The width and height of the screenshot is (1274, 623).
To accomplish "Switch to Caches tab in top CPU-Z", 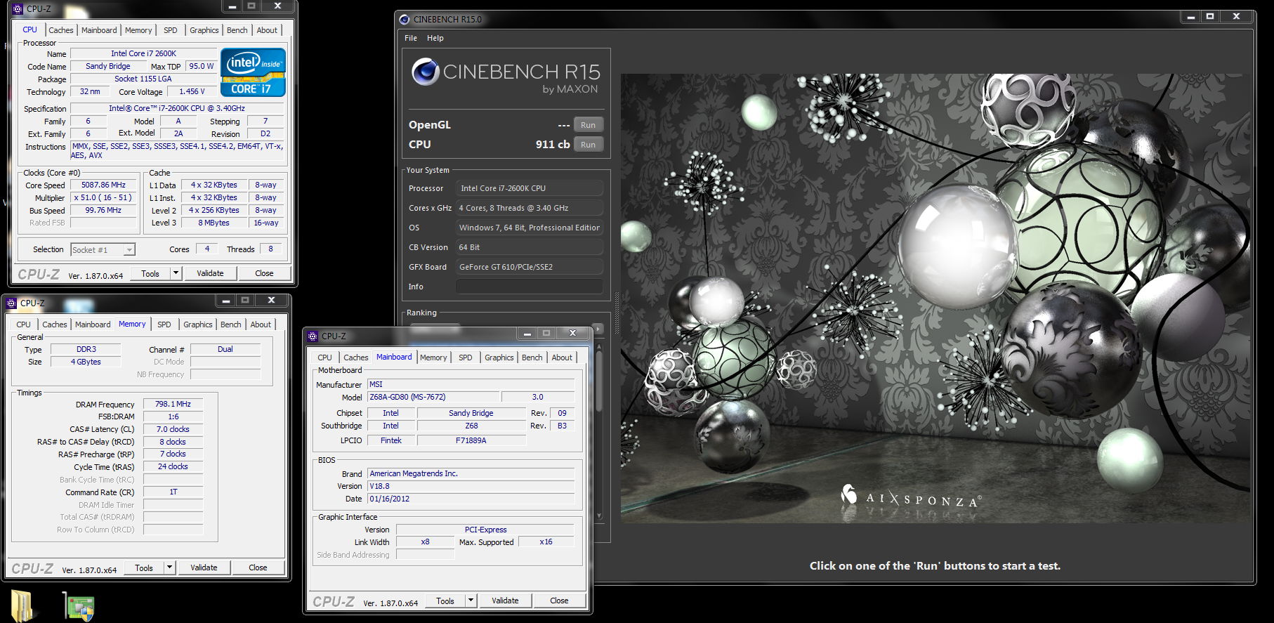I will 61,30.
